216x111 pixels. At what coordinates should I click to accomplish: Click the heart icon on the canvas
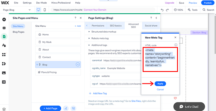point(175,98)
